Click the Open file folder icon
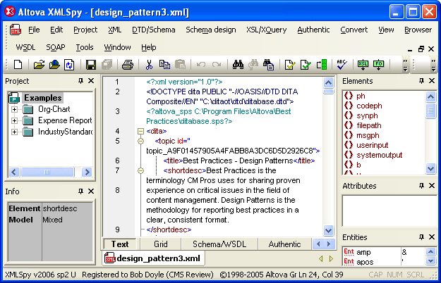Image resolution: width=441 pixels, height=283 pixels. (x=39, y=65)
